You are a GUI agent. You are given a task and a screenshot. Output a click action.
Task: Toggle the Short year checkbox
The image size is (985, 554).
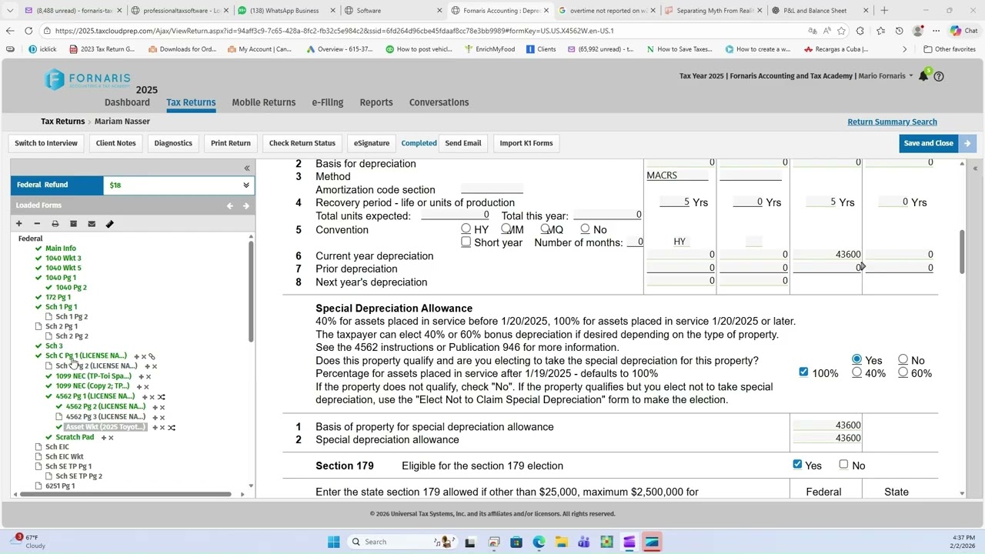[x=466, y=242]
